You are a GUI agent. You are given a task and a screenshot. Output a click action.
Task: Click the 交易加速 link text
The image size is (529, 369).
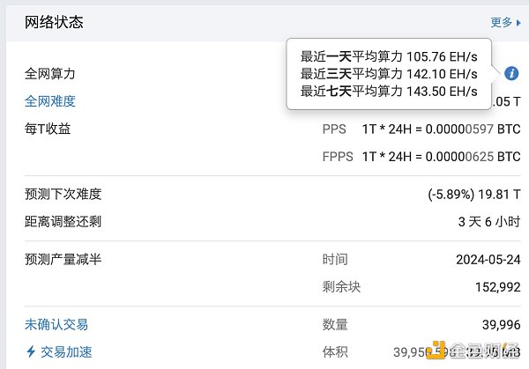pyautogui.click(x=66, y=351)
